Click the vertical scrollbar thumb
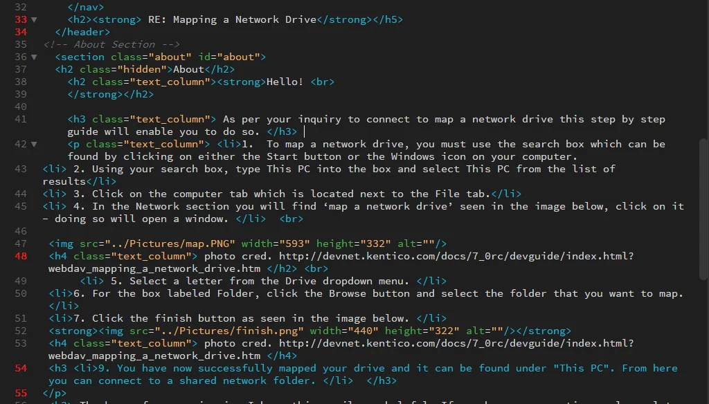This screenshot has width=709, height=404. point(703,209)
